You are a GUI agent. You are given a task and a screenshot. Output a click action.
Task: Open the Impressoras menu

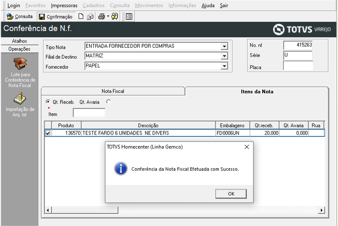(x=64, y=5)
